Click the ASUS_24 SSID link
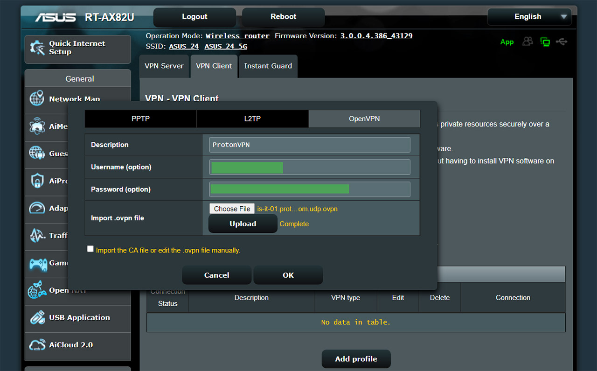Screen dimensions: 597x371 (x=184, y=47)
